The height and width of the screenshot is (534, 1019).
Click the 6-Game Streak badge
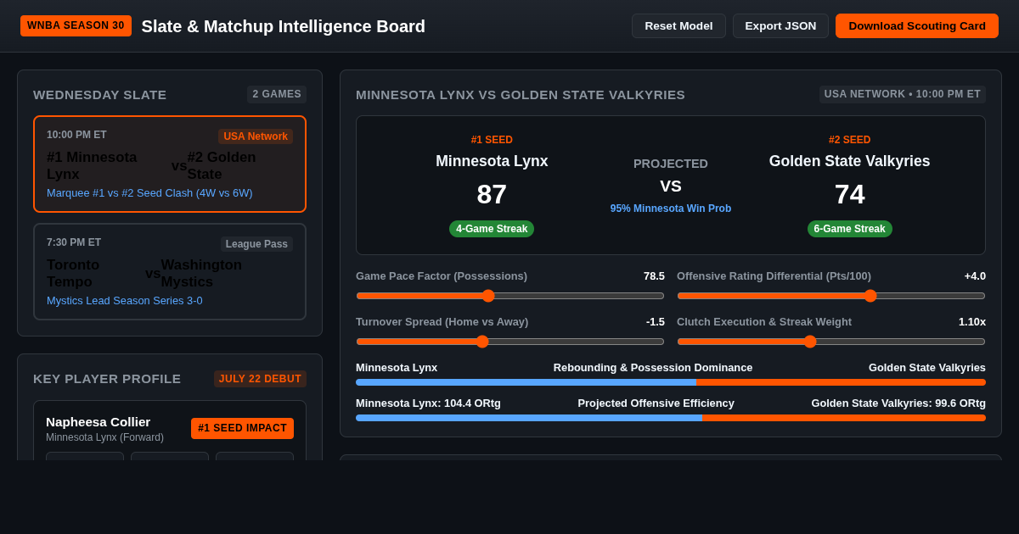tap(849, 229)
